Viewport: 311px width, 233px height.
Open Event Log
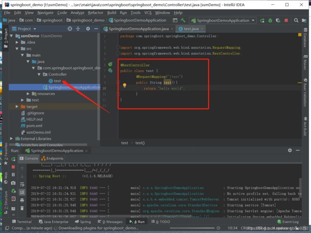288,222
